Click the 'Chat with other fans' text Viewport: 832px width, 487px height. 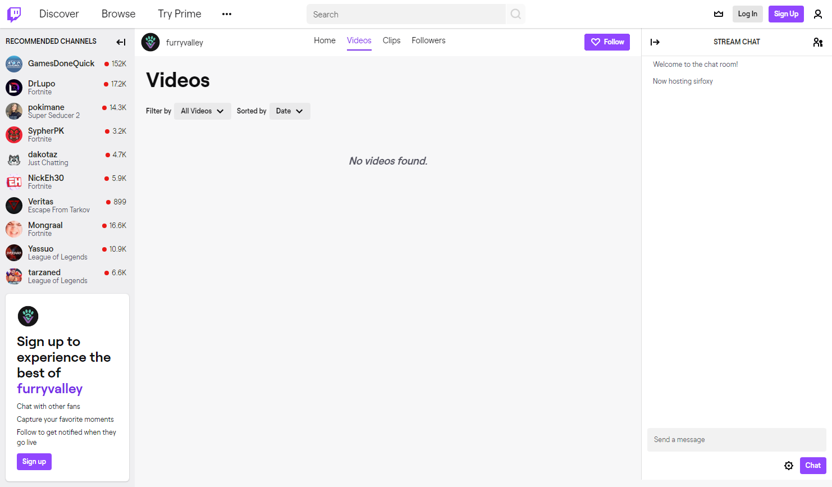coord(48,407)
